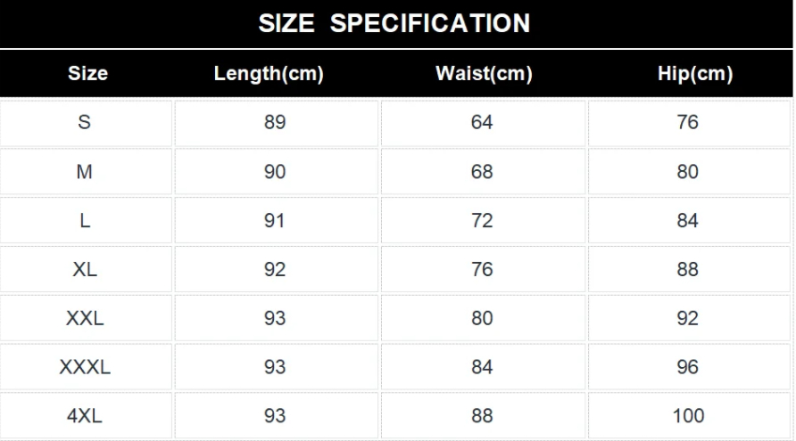Image resolution: width=796 pixels, height=441 pixels.
Task: Select the XL size cell
Action: point(85,270)
